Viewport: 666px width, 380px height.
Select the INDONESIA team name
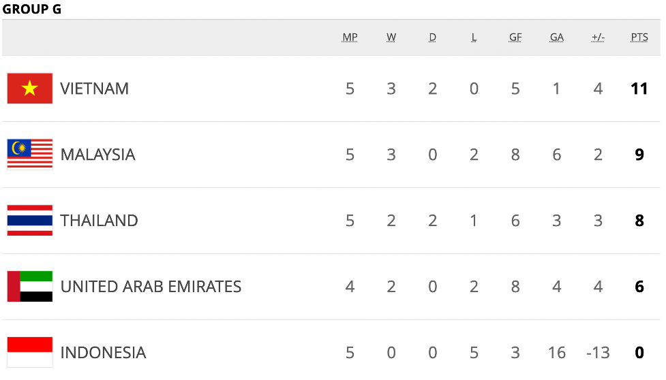pos(103,353)
